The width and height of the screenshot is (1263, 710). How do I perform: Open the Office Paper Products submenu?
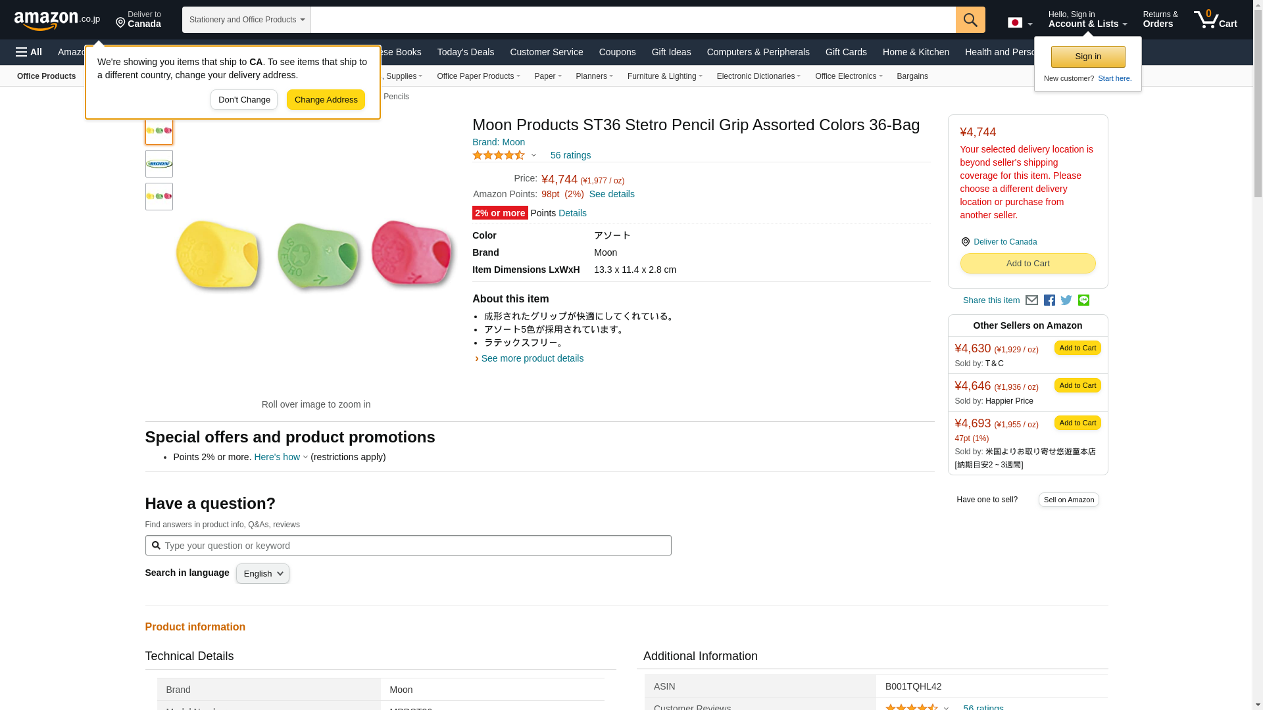[478, 76]
